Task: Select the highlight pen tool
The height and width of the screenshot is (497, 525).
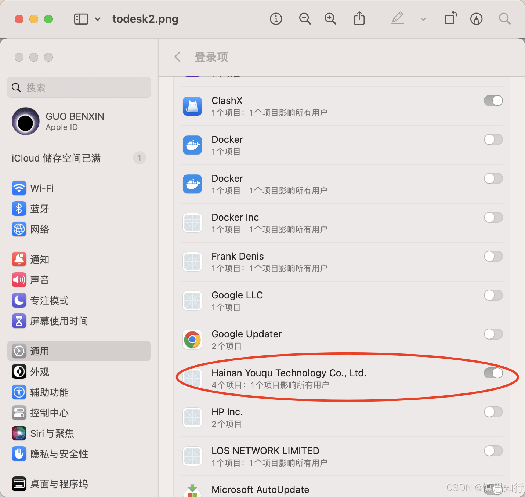Action: [398, 18]
